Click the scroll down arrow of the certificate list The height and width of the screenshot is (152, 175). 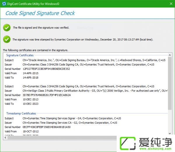(170, 133)
